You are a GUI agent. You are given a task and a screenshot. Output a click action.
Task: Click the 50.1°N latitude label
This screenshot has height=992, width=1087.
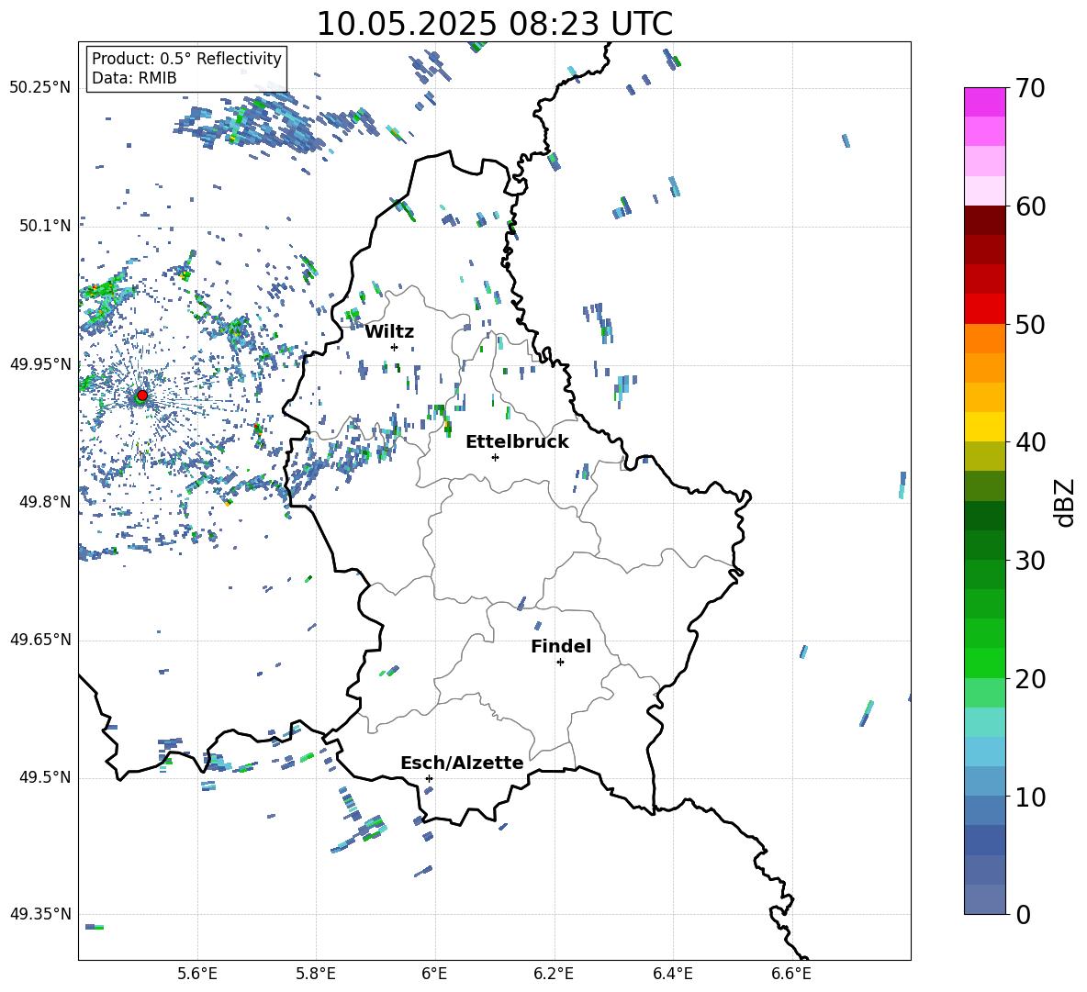tap(45, 226)
